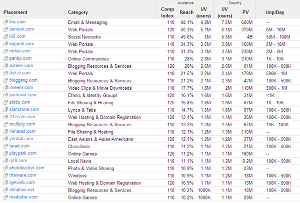This screenshot has width=300, height=203.
Task: Follow the hi5.com link
Action: [x=17, y=36]
